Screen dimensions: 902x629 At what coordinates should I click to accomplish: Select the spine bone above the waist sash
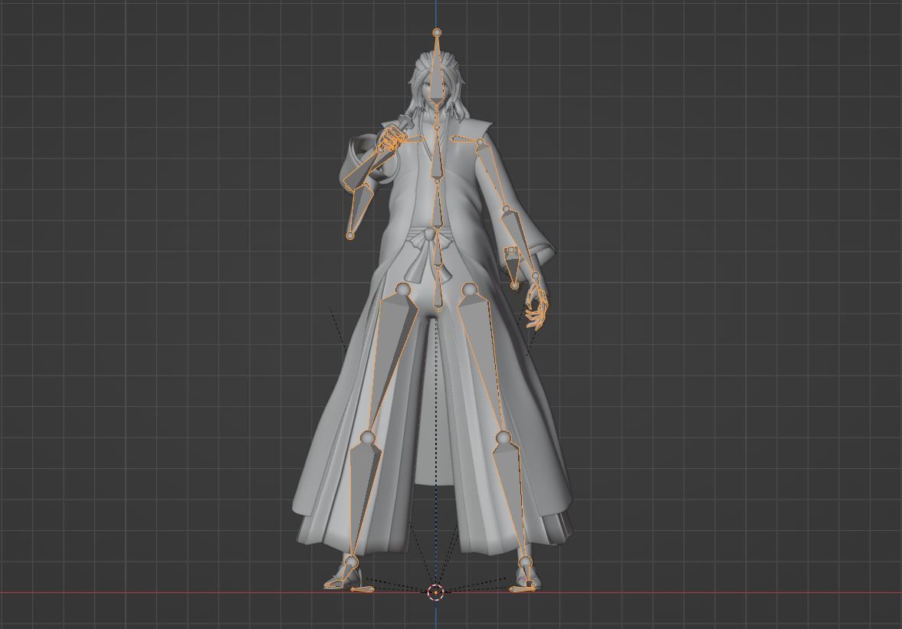pyautogui.click(x=437, y=204)
